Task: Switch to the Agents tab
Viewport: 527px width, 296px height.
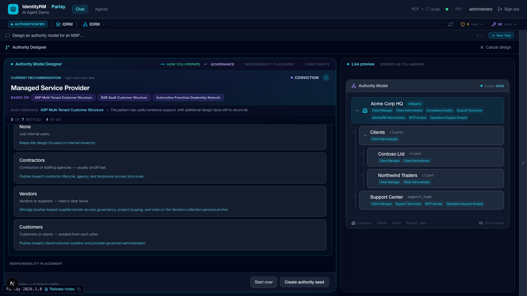Action: pos(101,9)
